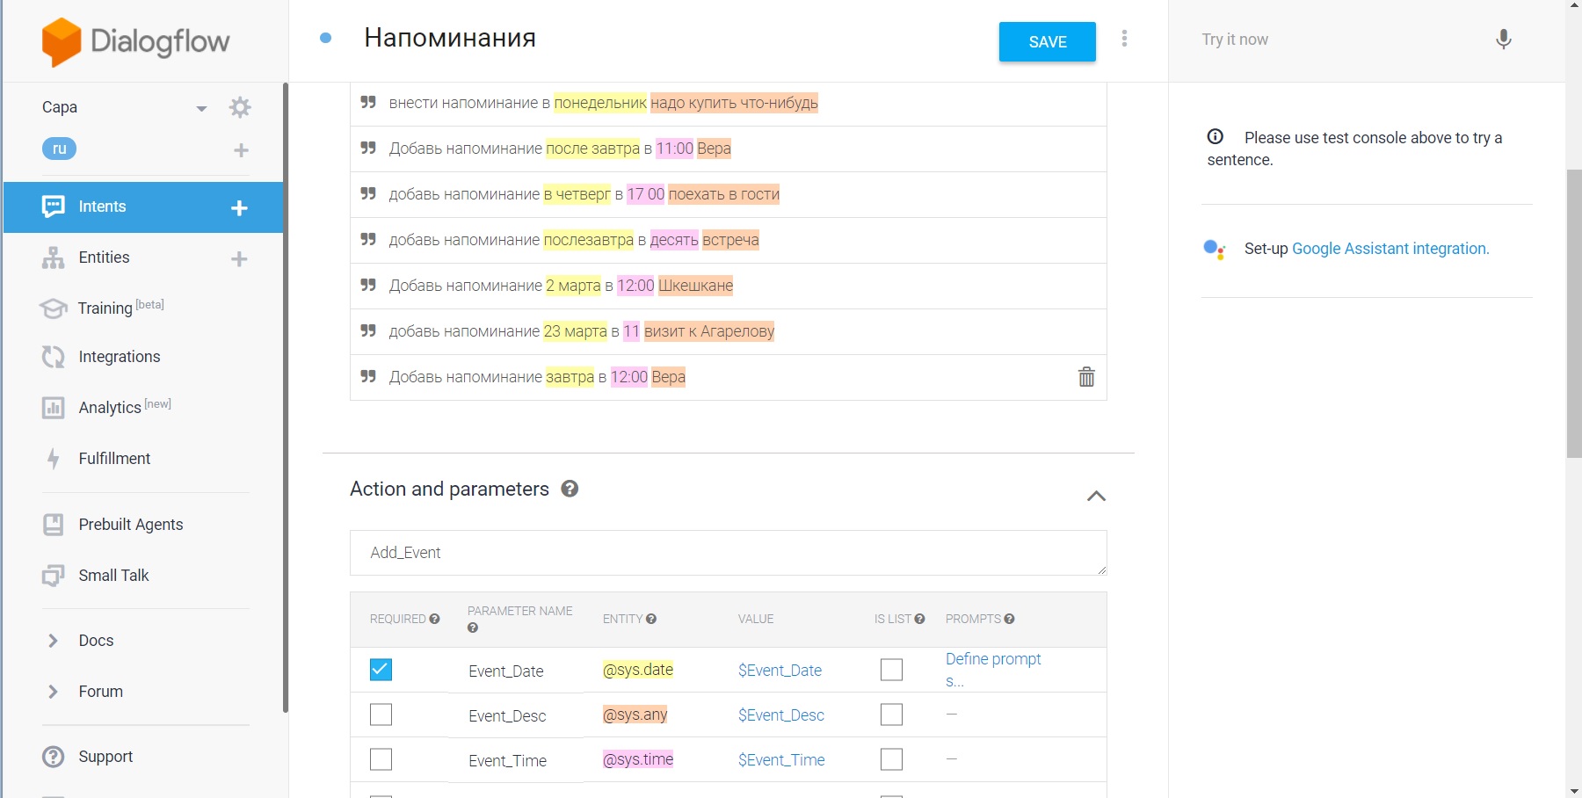This screenshot has height=798, width=1582.
Task: Uncheck the required checkbox for Event_Date
Action: [381, 670]
